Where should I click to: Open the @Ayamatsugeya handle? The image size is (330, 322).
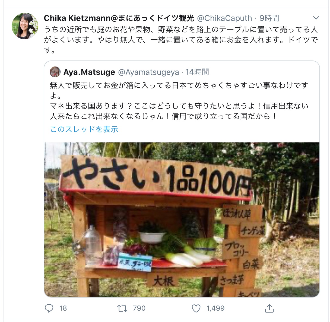tap(148, 72)
